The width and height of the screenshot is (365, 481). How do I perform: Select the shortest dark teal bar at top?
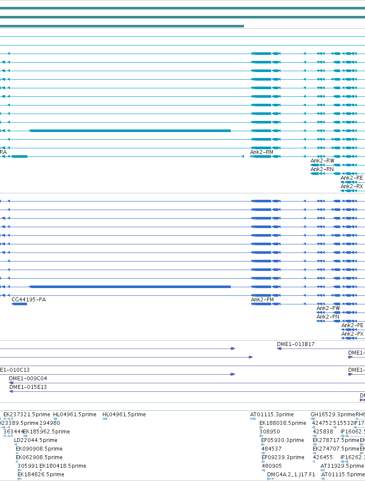click(x=122, y=26)
